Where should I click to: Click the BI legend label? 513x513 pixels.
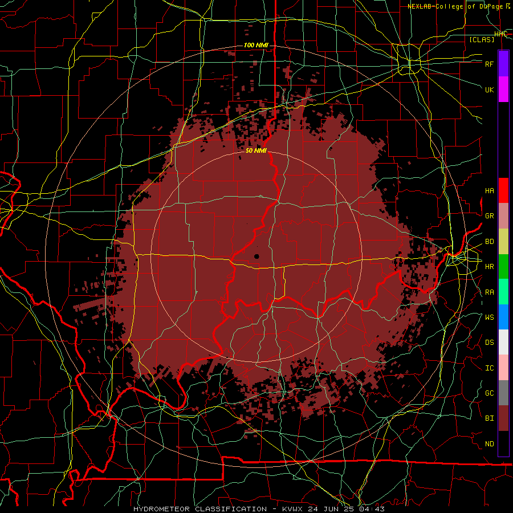490,418
